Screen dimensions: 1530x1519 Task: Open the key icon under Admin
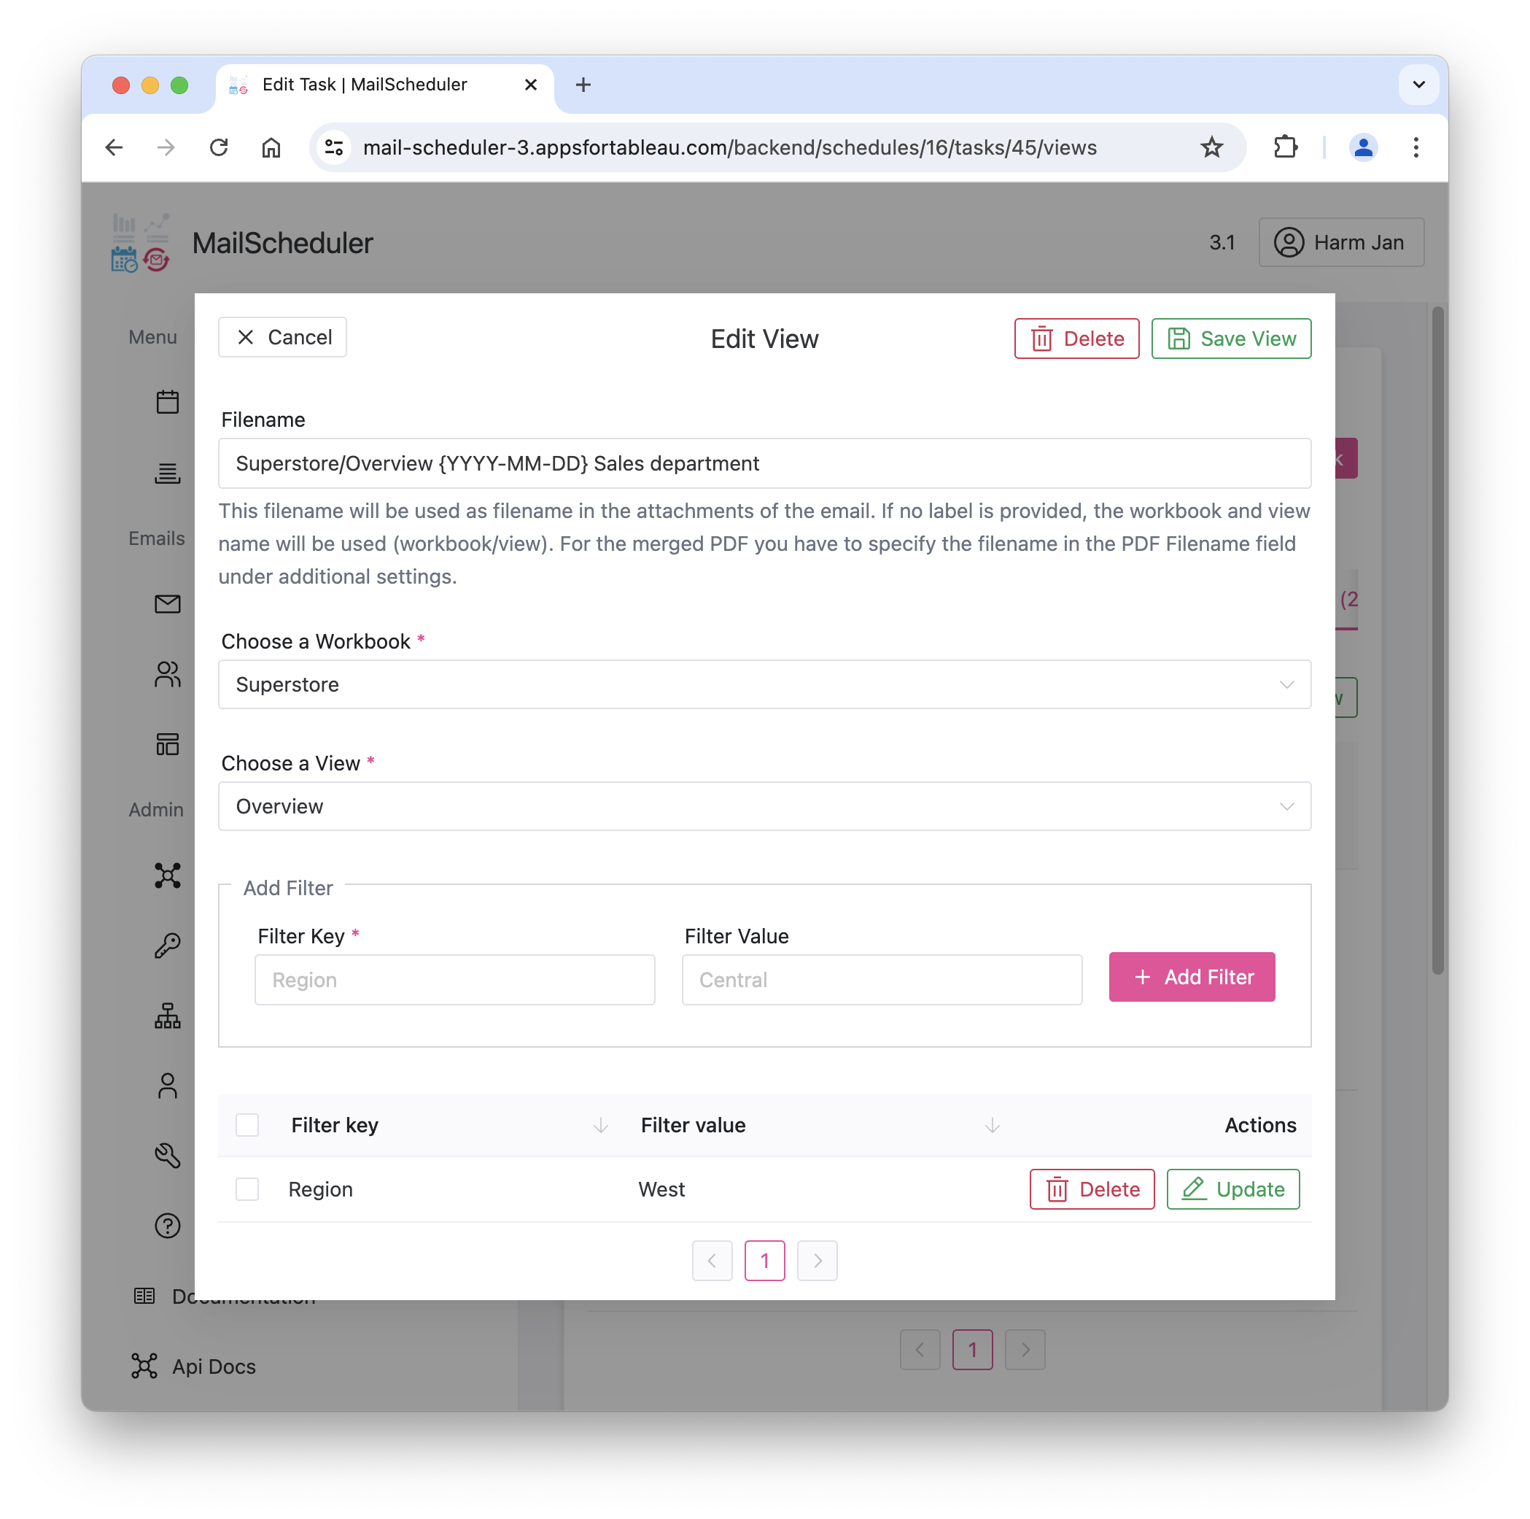[167, 946]
